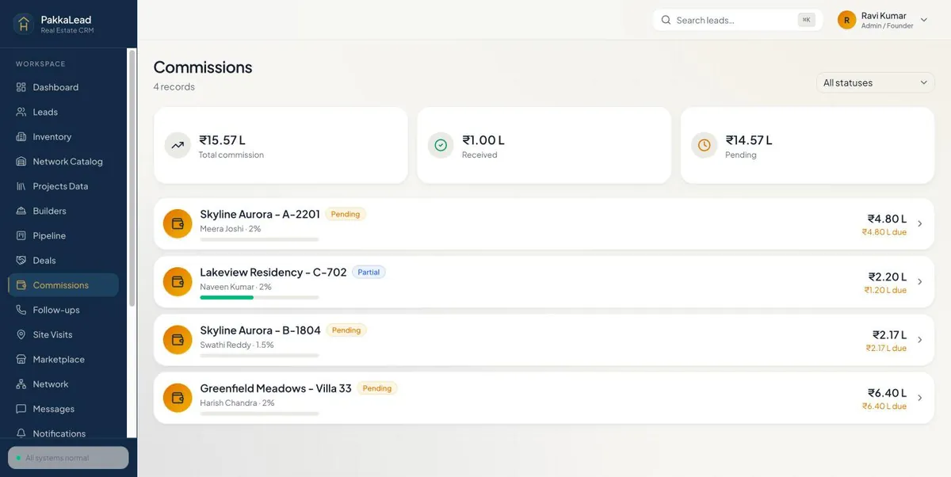
Task: Click the wallet icon for Lakeview Residency C-702
Action: 178,281
